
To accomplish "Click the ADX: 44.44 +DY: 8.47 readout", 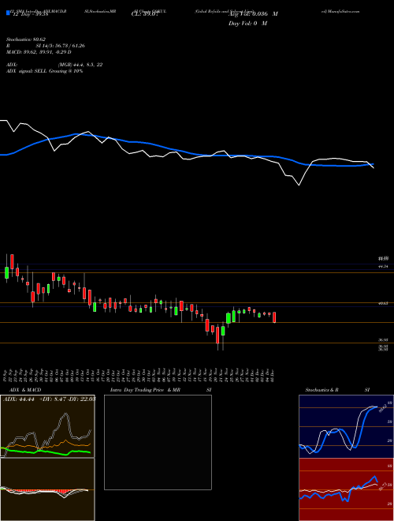I will pos(49,399).
